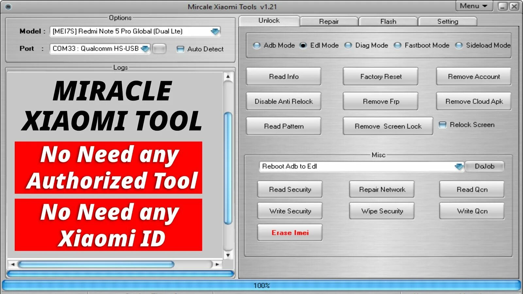Viewport: 523px width, 294px height.
Task: Click the logs scroll down arrow
Action: (228, 255)
